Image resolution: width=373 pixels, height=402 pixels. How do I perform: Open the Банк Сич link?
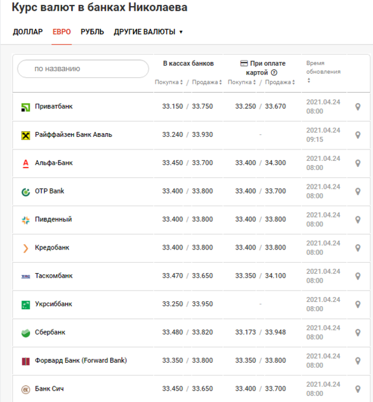click(x=49, y=389)
